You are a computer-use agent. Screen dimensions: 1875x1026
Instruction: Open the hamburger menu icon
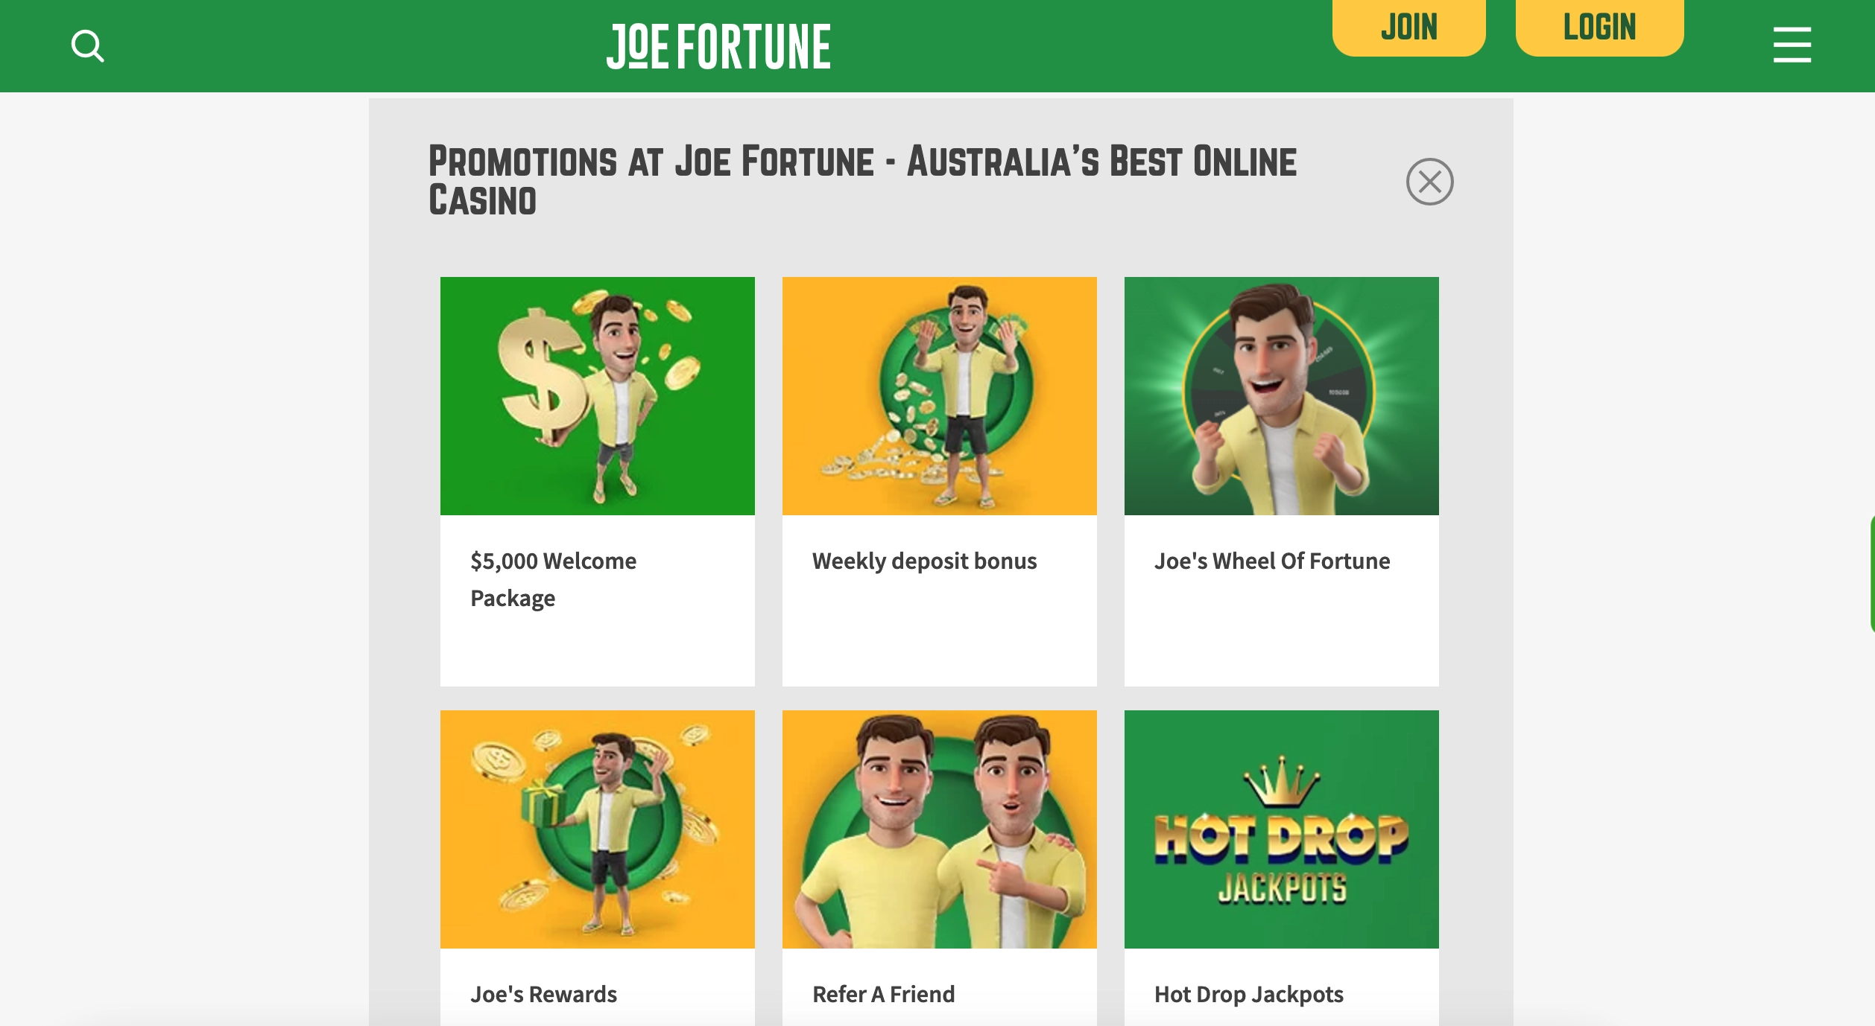[x=1792, y=45]
